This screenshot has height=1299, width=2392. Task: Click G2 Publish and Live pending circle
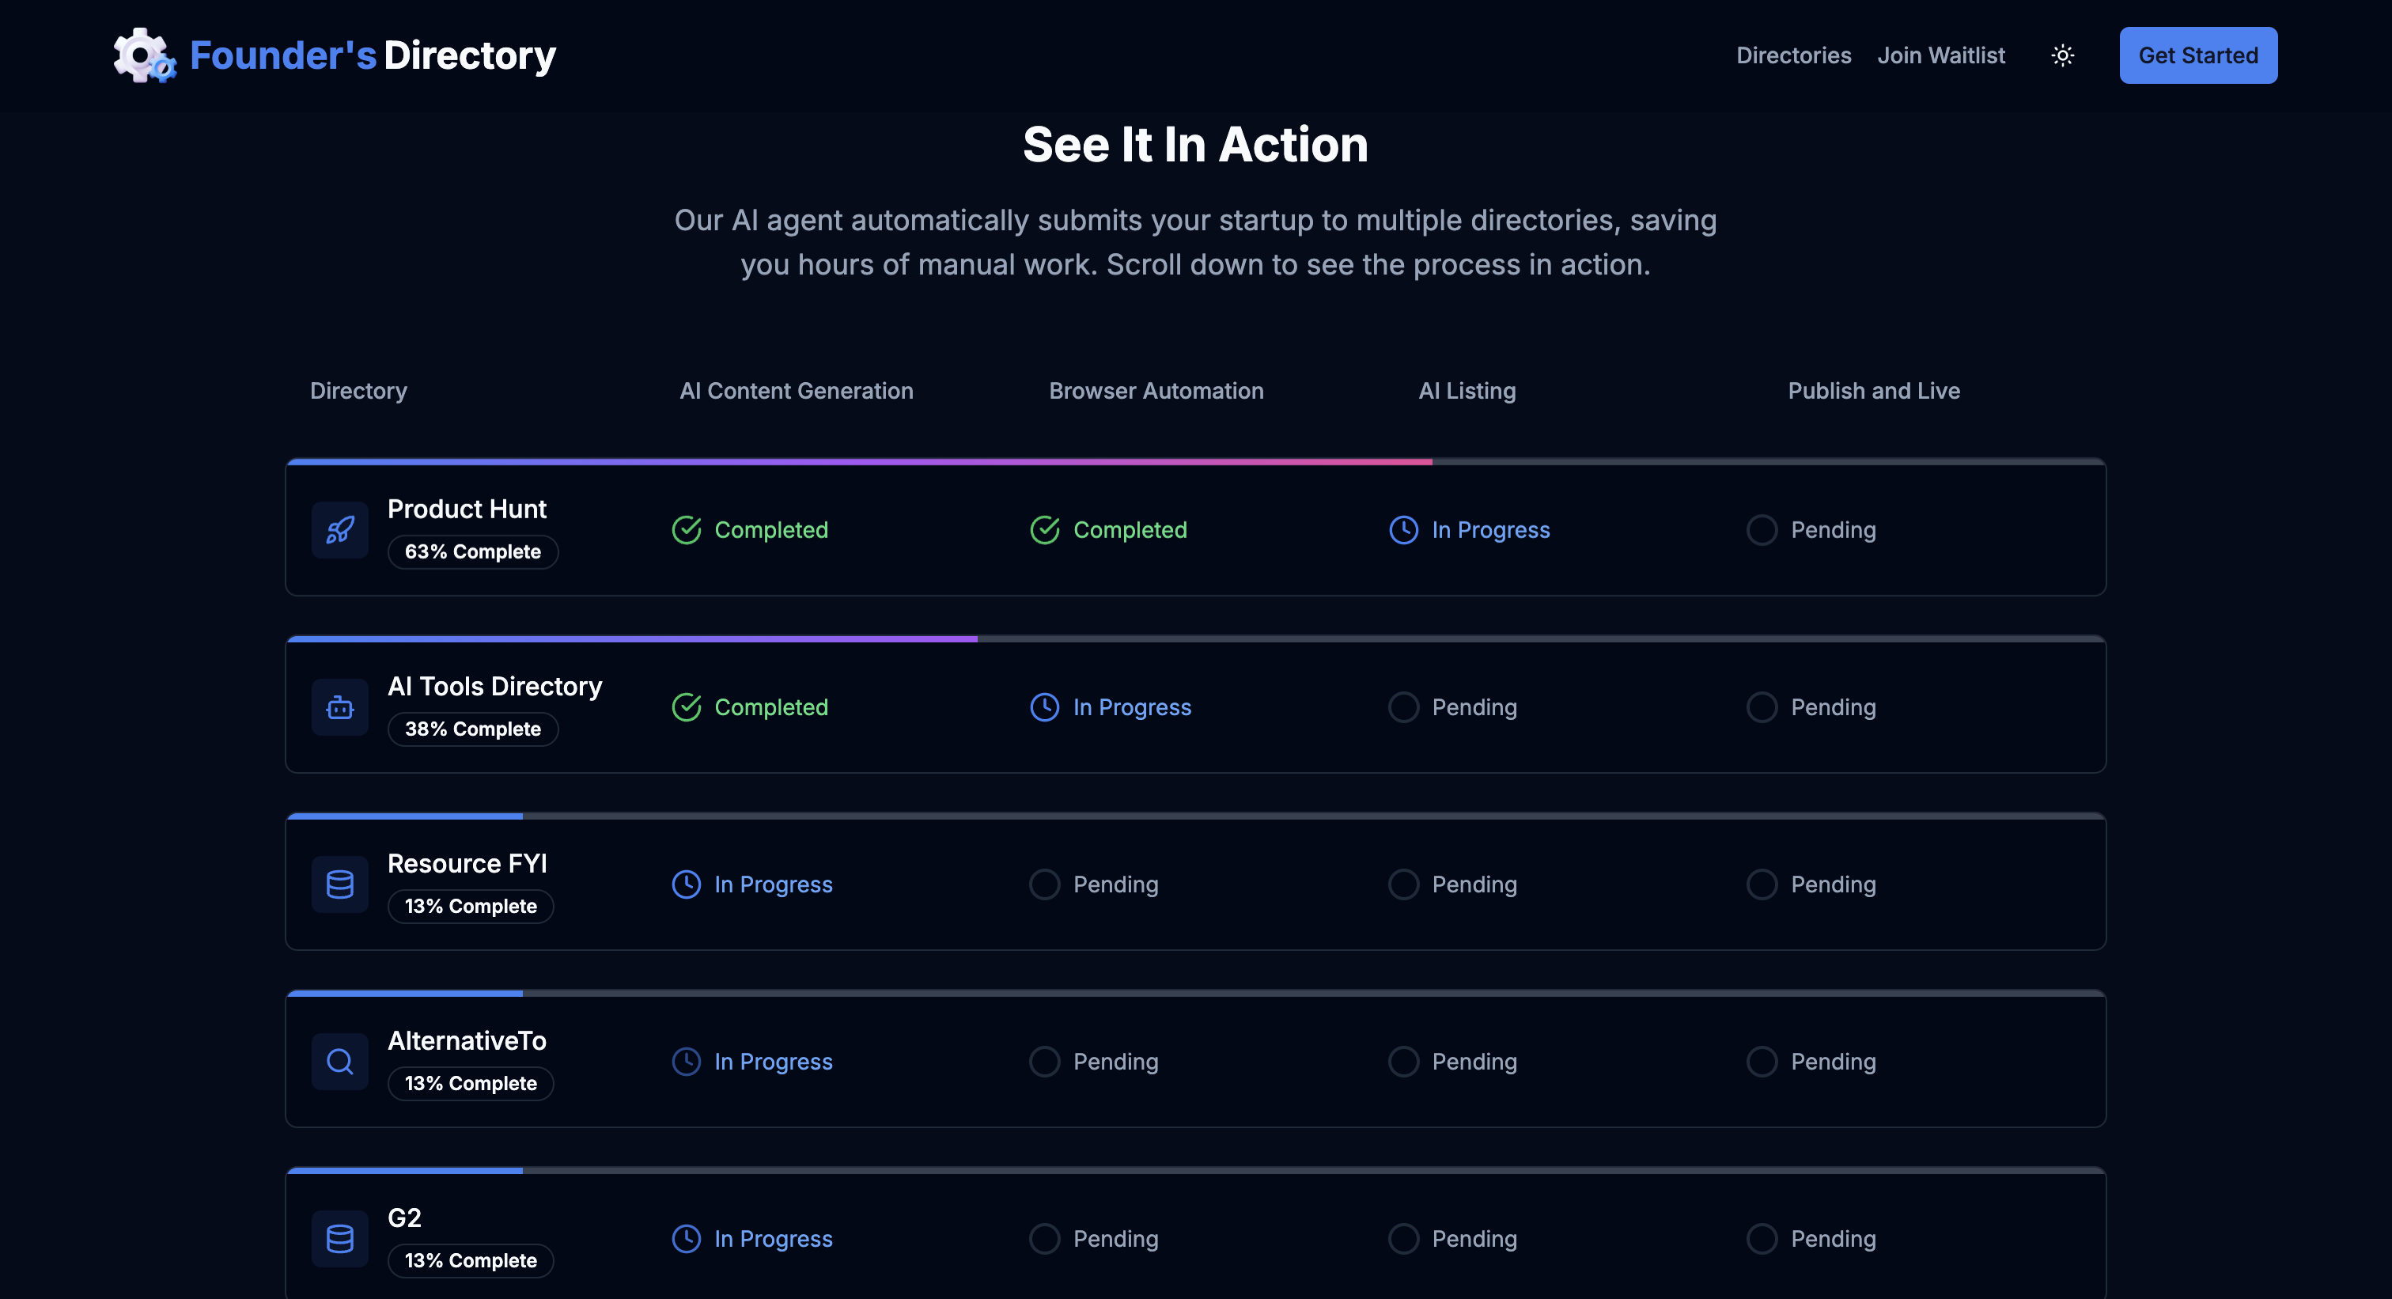1762,1239
